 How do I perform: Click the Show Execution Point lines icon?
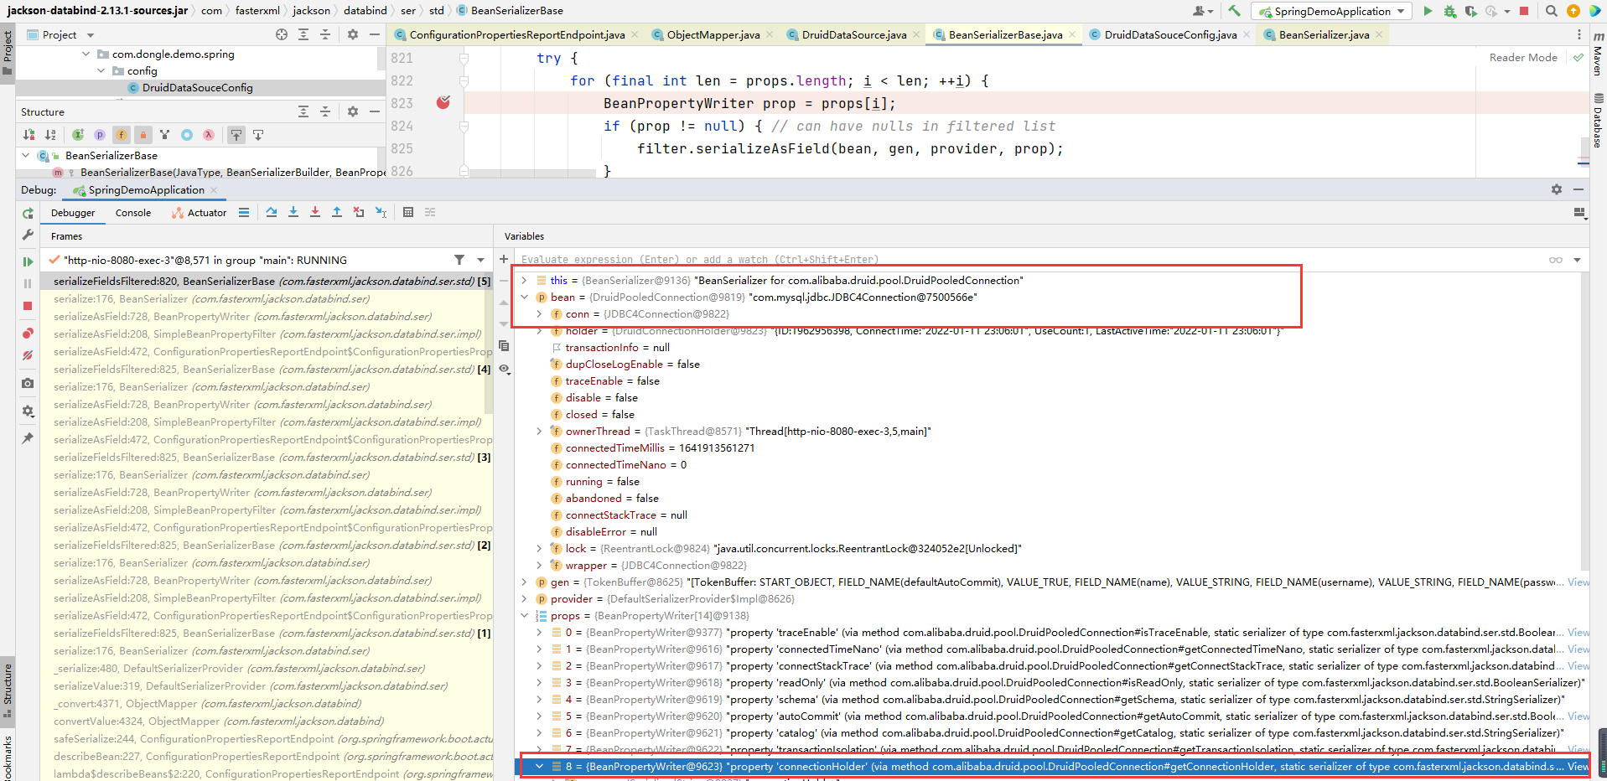pos(244,212)
